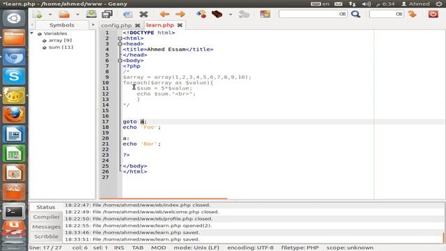Navigate back with the left arrow
446x251 pixels.
click(x=164, y=14)
